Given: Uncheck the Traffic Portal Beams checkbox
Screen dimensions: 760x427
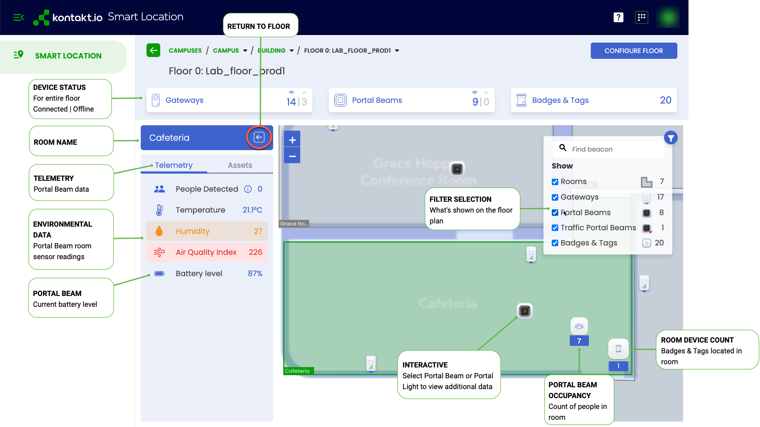Looking at the screenshot, I should 555,228.
